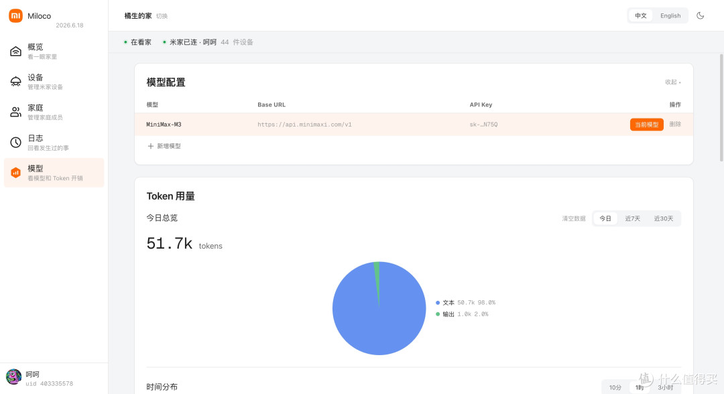The height and width of the screenshot is (394, 724).
Task: Click the version date 2026.6.18
Action: (70, 25)
